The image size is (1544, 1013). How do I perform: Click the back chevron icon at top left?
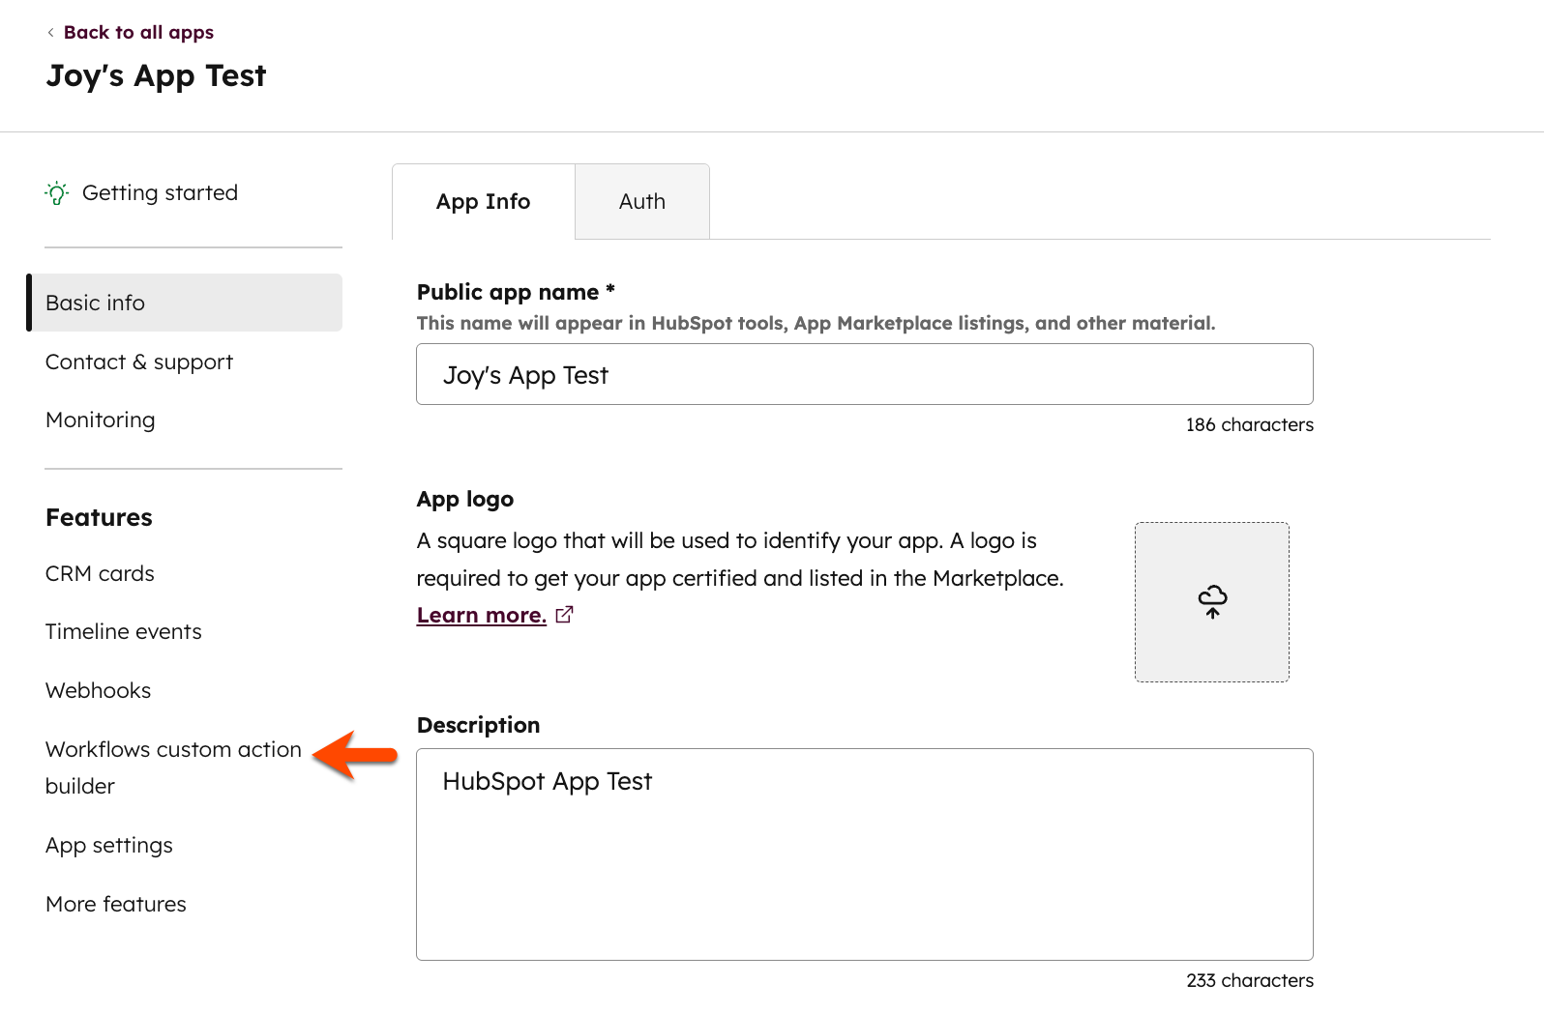50,33
